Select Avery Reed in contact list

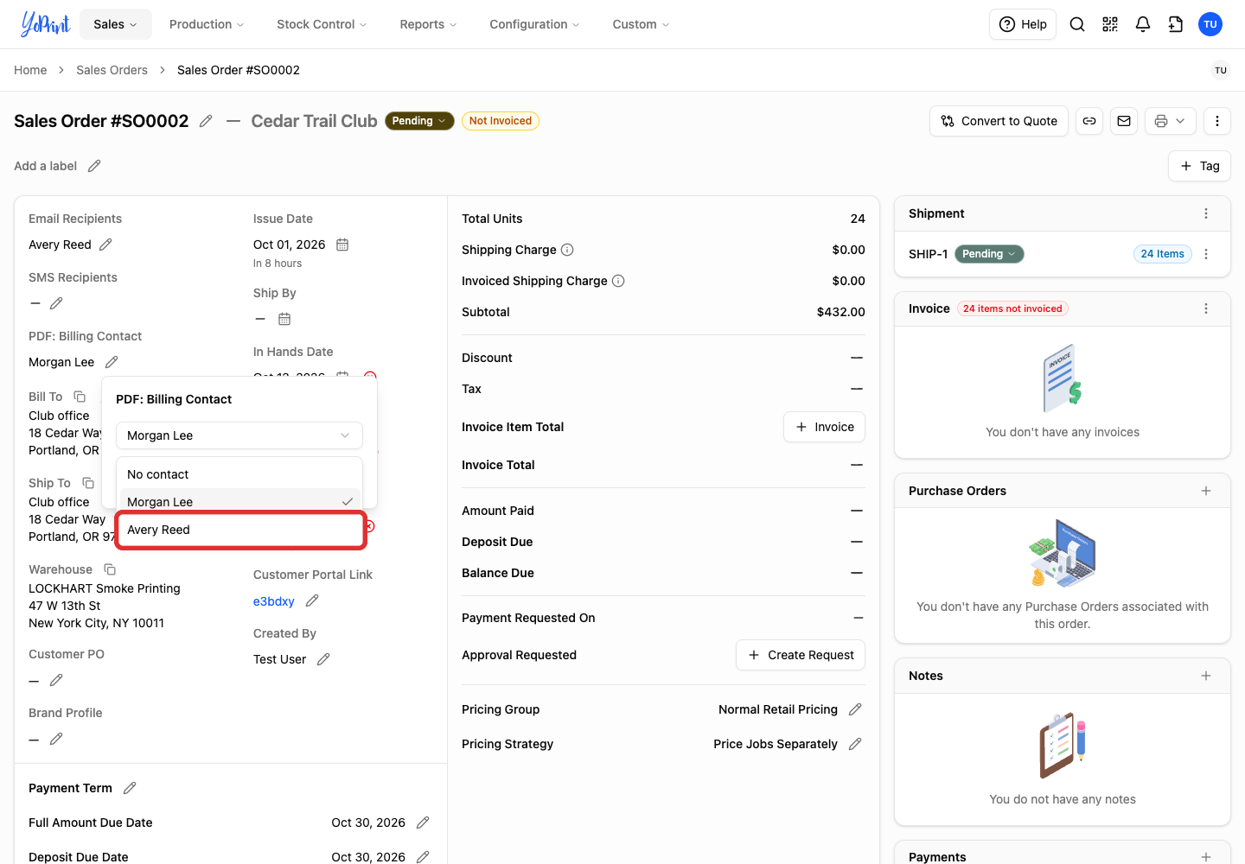[239, 530]
